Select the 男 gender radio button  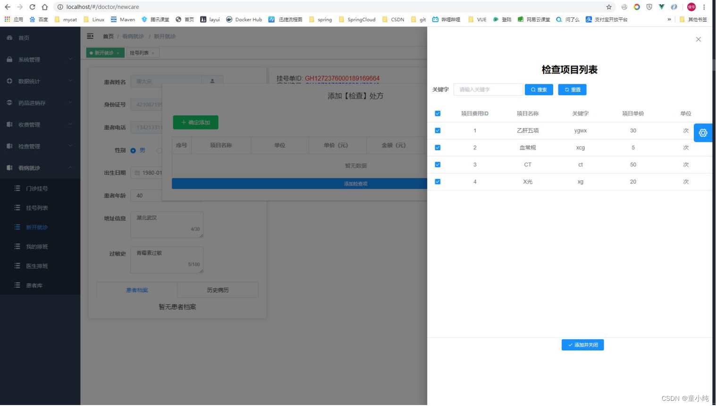[x=133, y=150]
